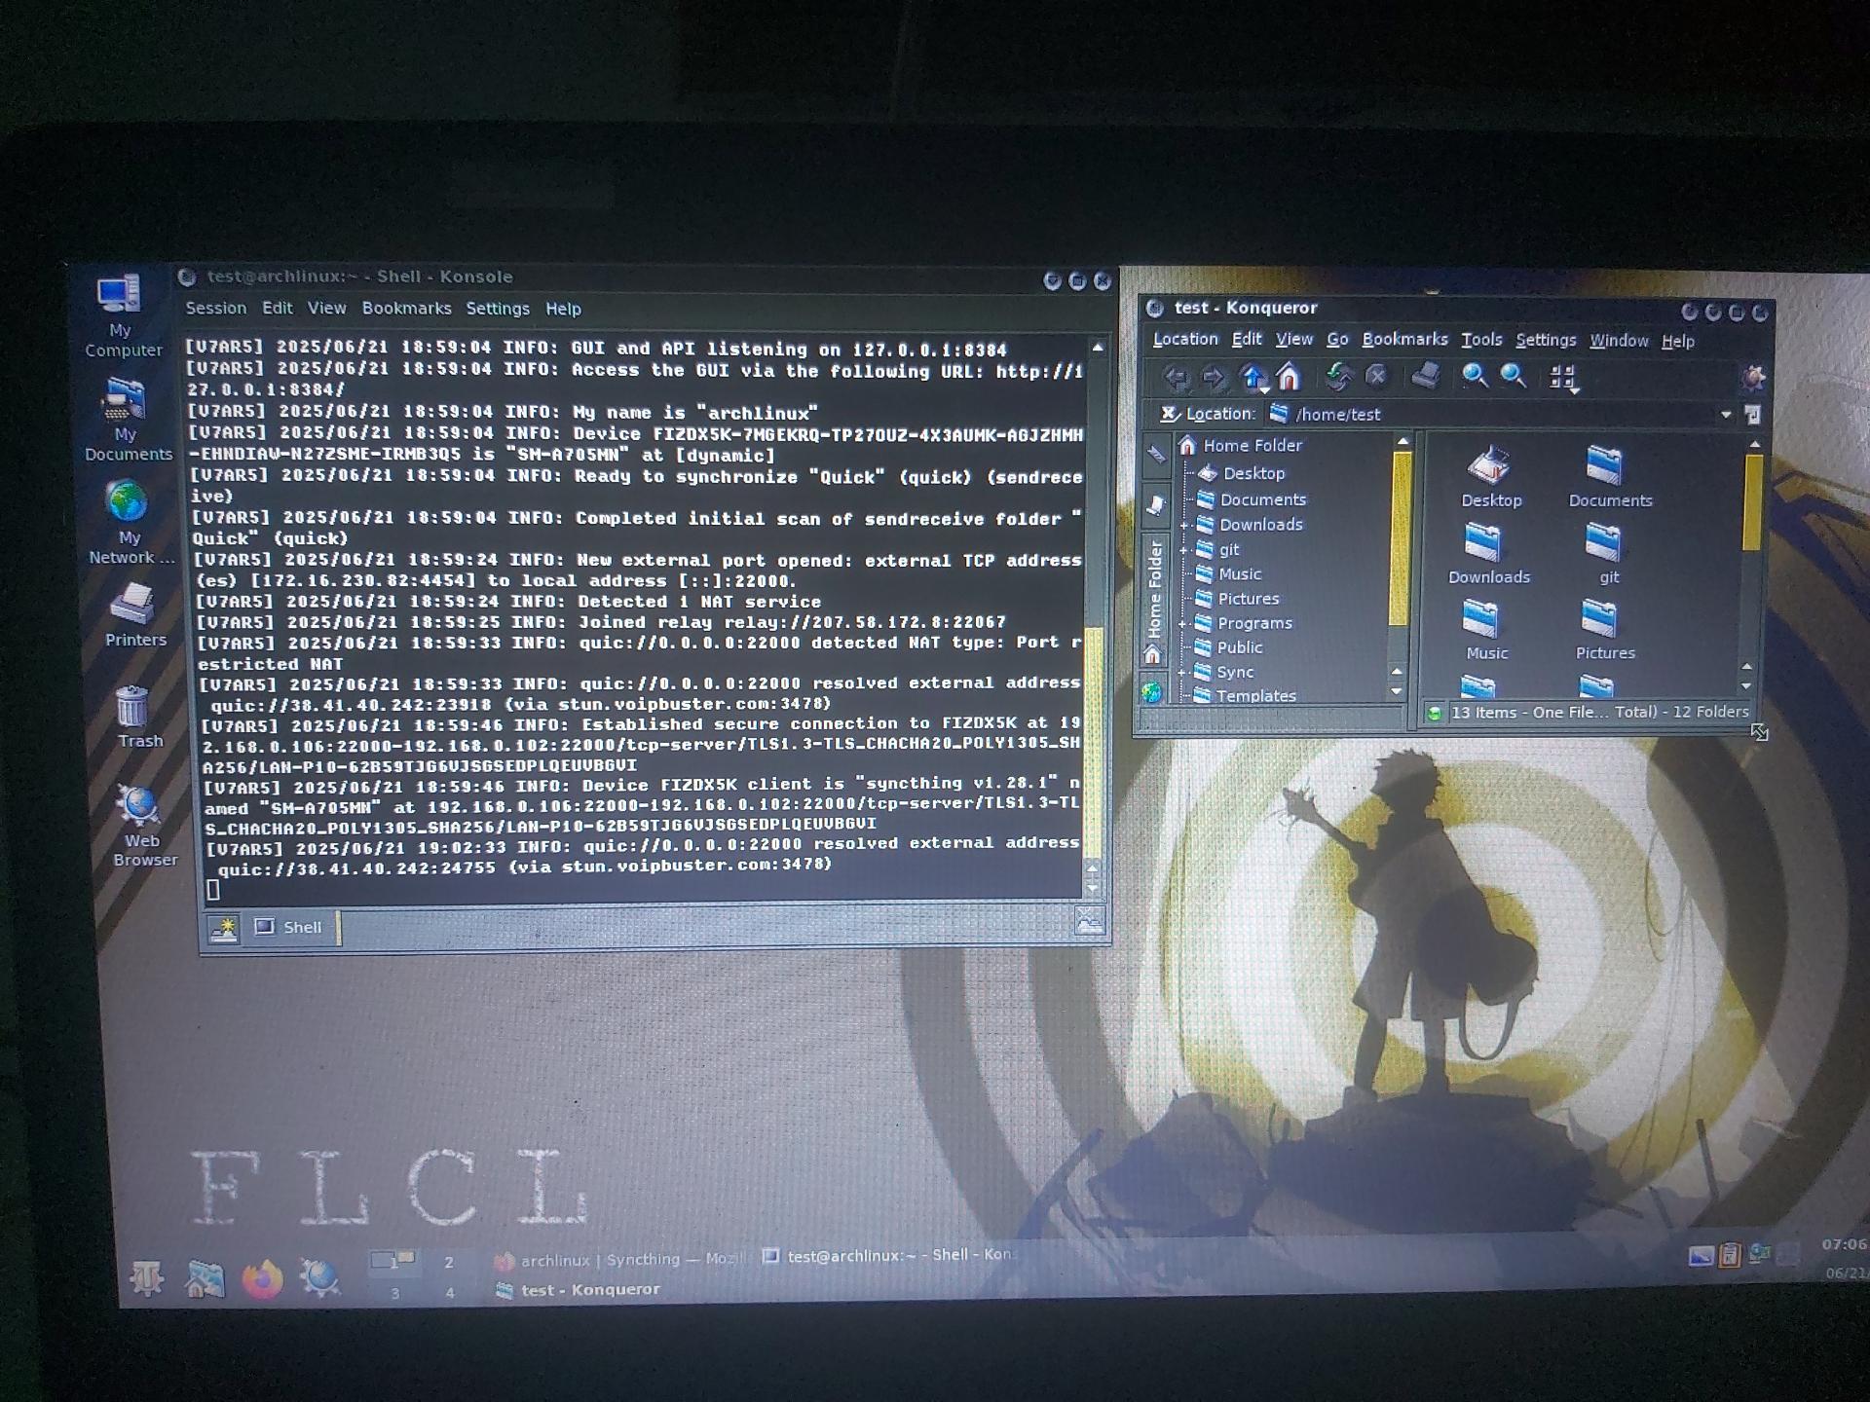Expand the Sync tree node
1870x1402 pixels.
click(x=1181, y=673)
